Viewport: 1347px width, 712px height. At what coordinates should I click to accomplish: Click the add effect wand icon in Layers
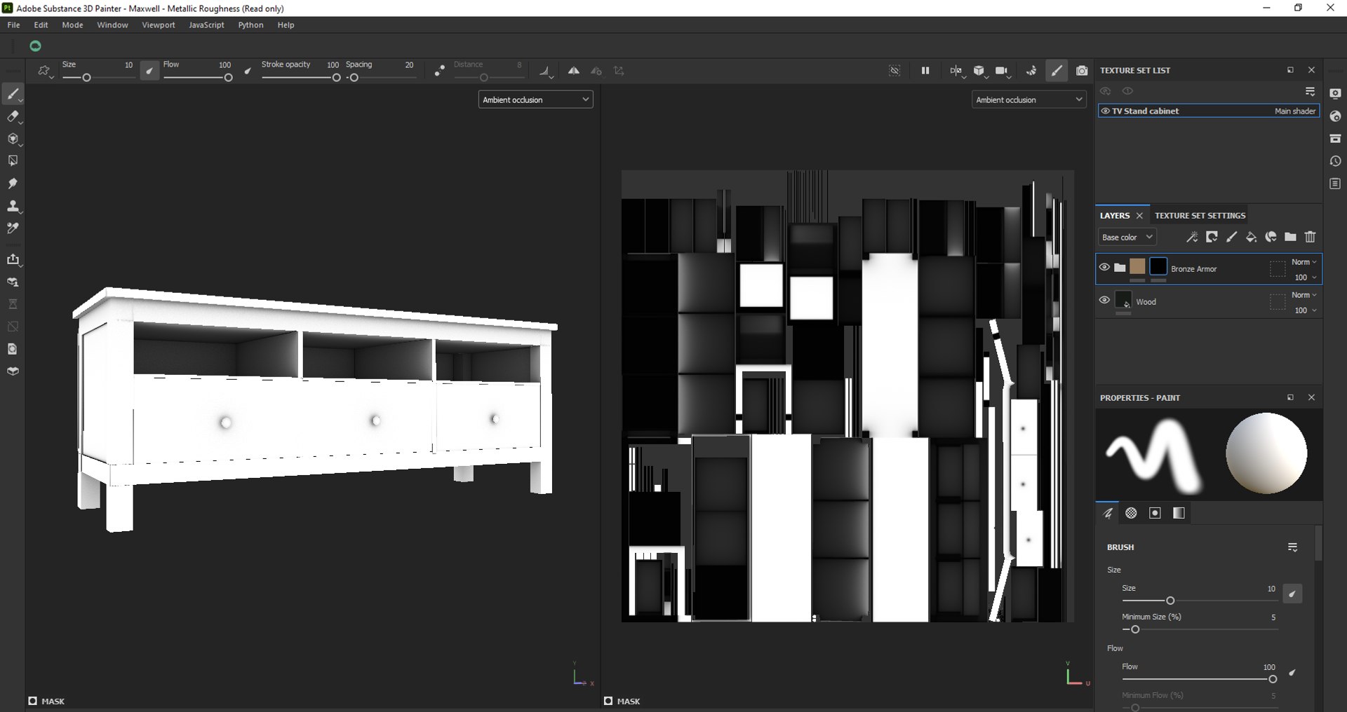pyautogui.click(x=1192, y=237)
